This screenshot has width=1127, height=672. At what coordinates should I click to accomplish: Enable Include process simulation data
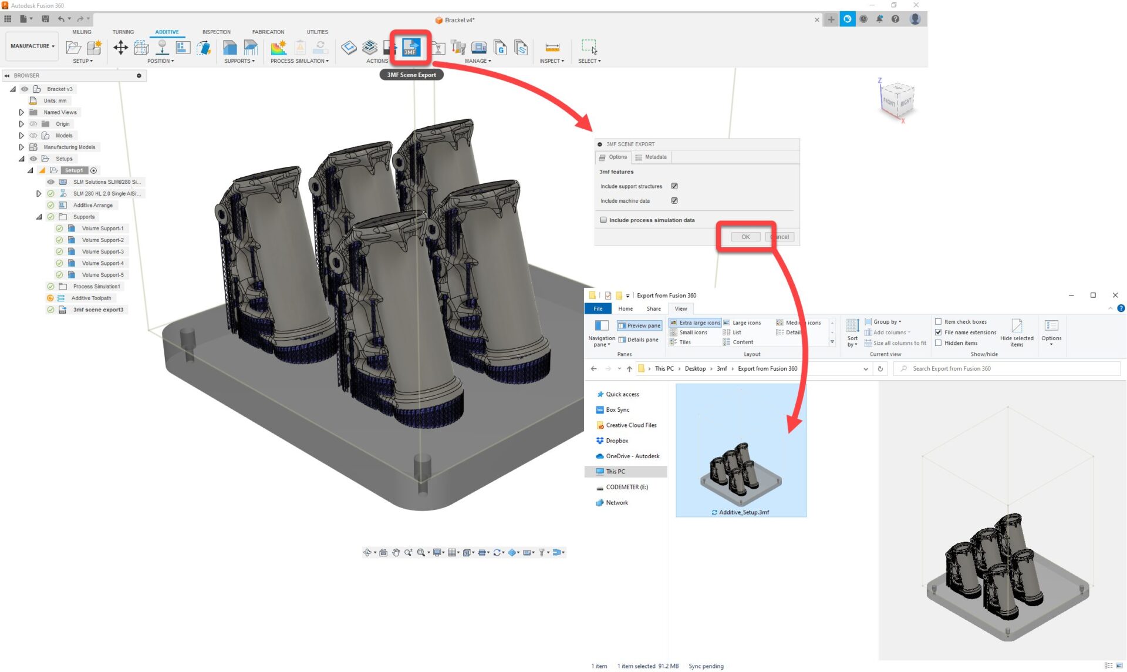click(603, 220)
